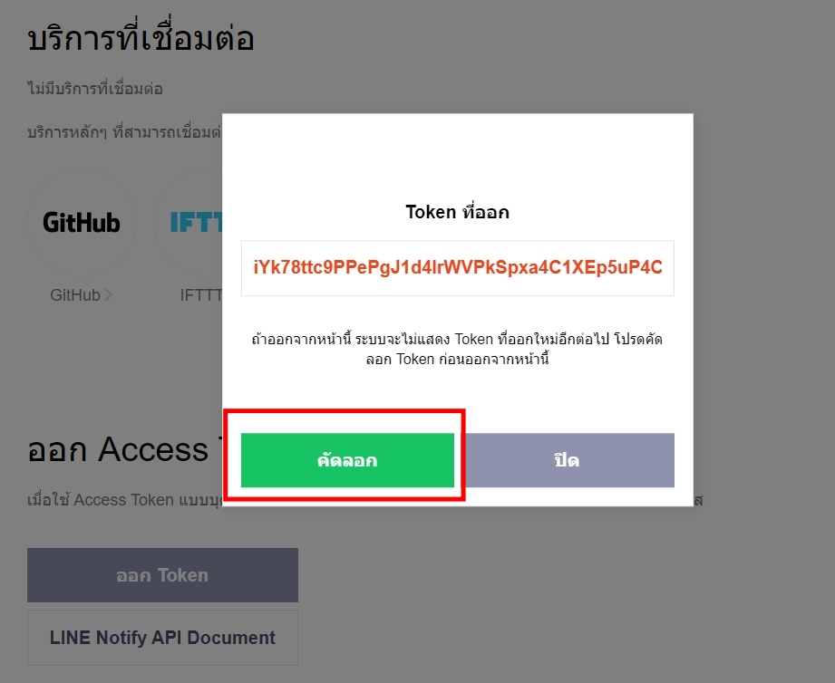The width and height of the screenshot is (835, 683).
Task: Click the dimmed backdrop right of the dialog
Action: (763, 309)
